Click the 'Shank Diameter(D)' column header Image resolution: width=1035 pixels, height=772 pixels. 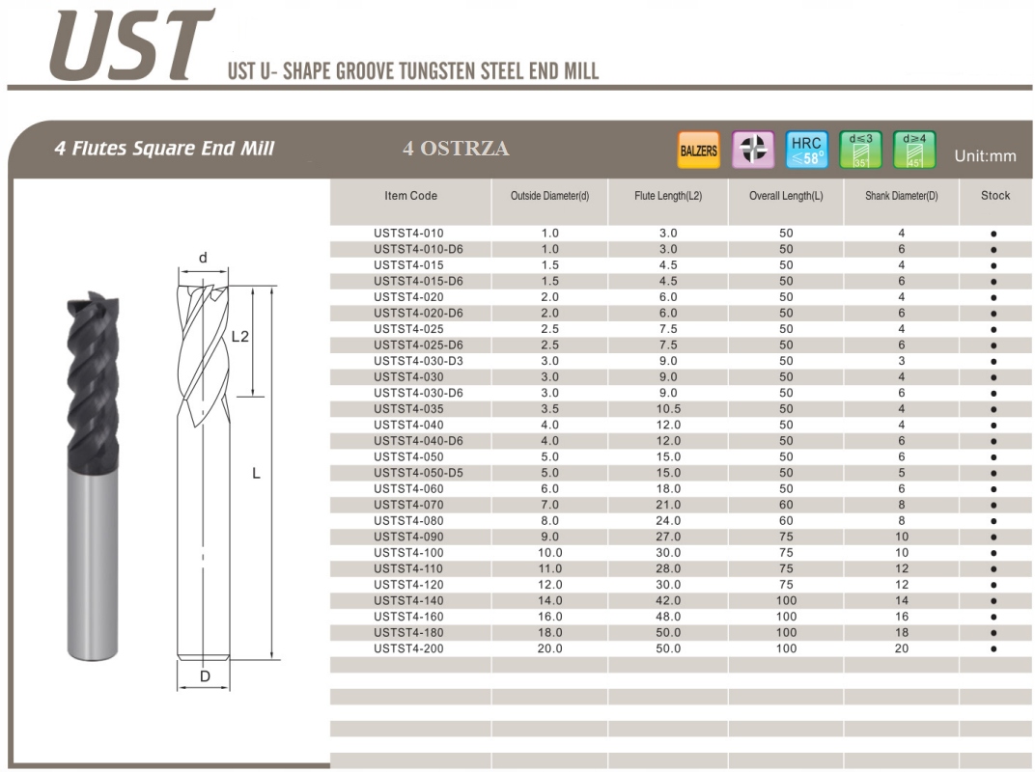click(902, 196)
